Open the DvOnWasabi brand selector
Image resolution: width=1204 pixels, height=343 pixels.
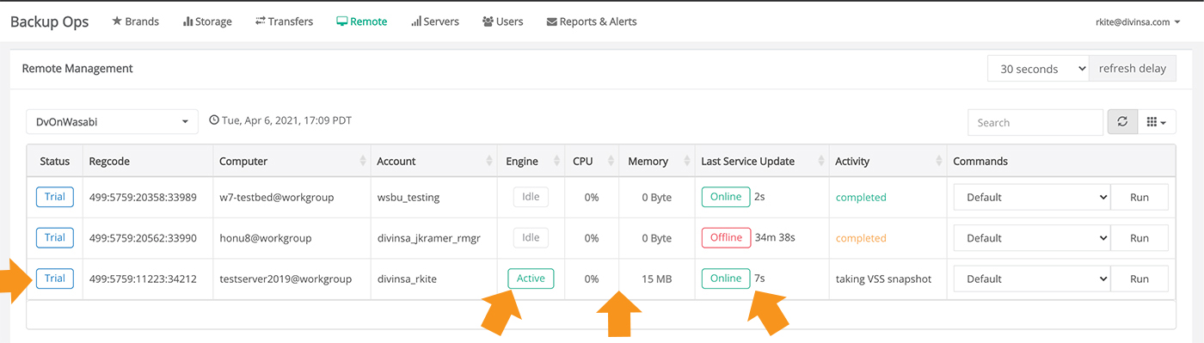point(112,122)
